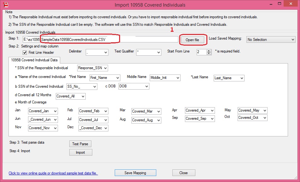Toggle the First Line Header checkbox
The image size is (300, 182).
click(x=25, y=52)
